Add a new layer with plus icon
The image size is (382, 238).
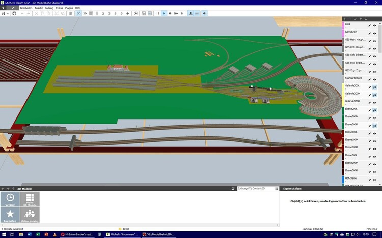coord(345,19)
